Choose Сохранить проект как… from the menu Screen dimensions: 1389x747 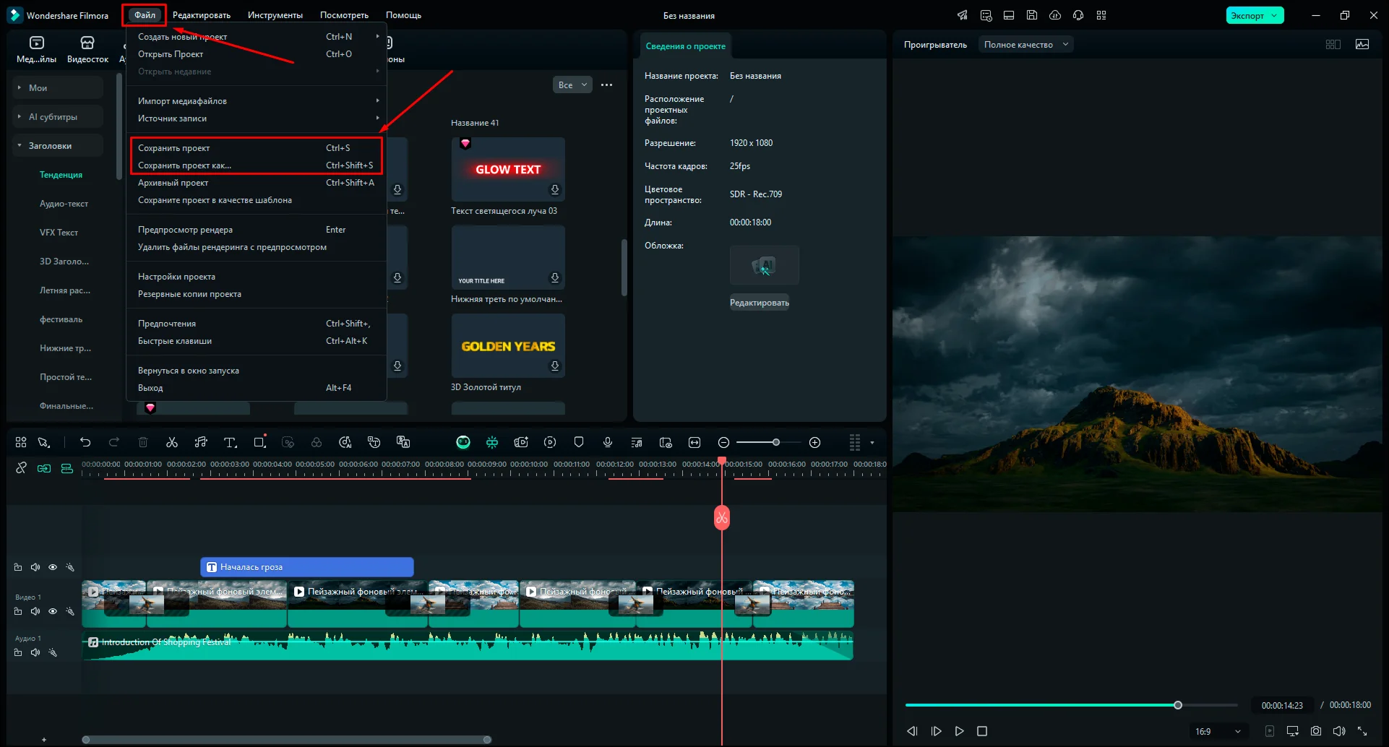click(x=184, y=165)
